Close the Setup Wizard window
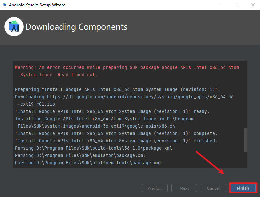This screenshot has width=260, height=197. pyautogui.click(x=252, y=5)
